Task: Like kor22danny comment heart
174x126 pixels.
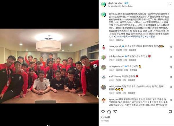Action: 171,77
